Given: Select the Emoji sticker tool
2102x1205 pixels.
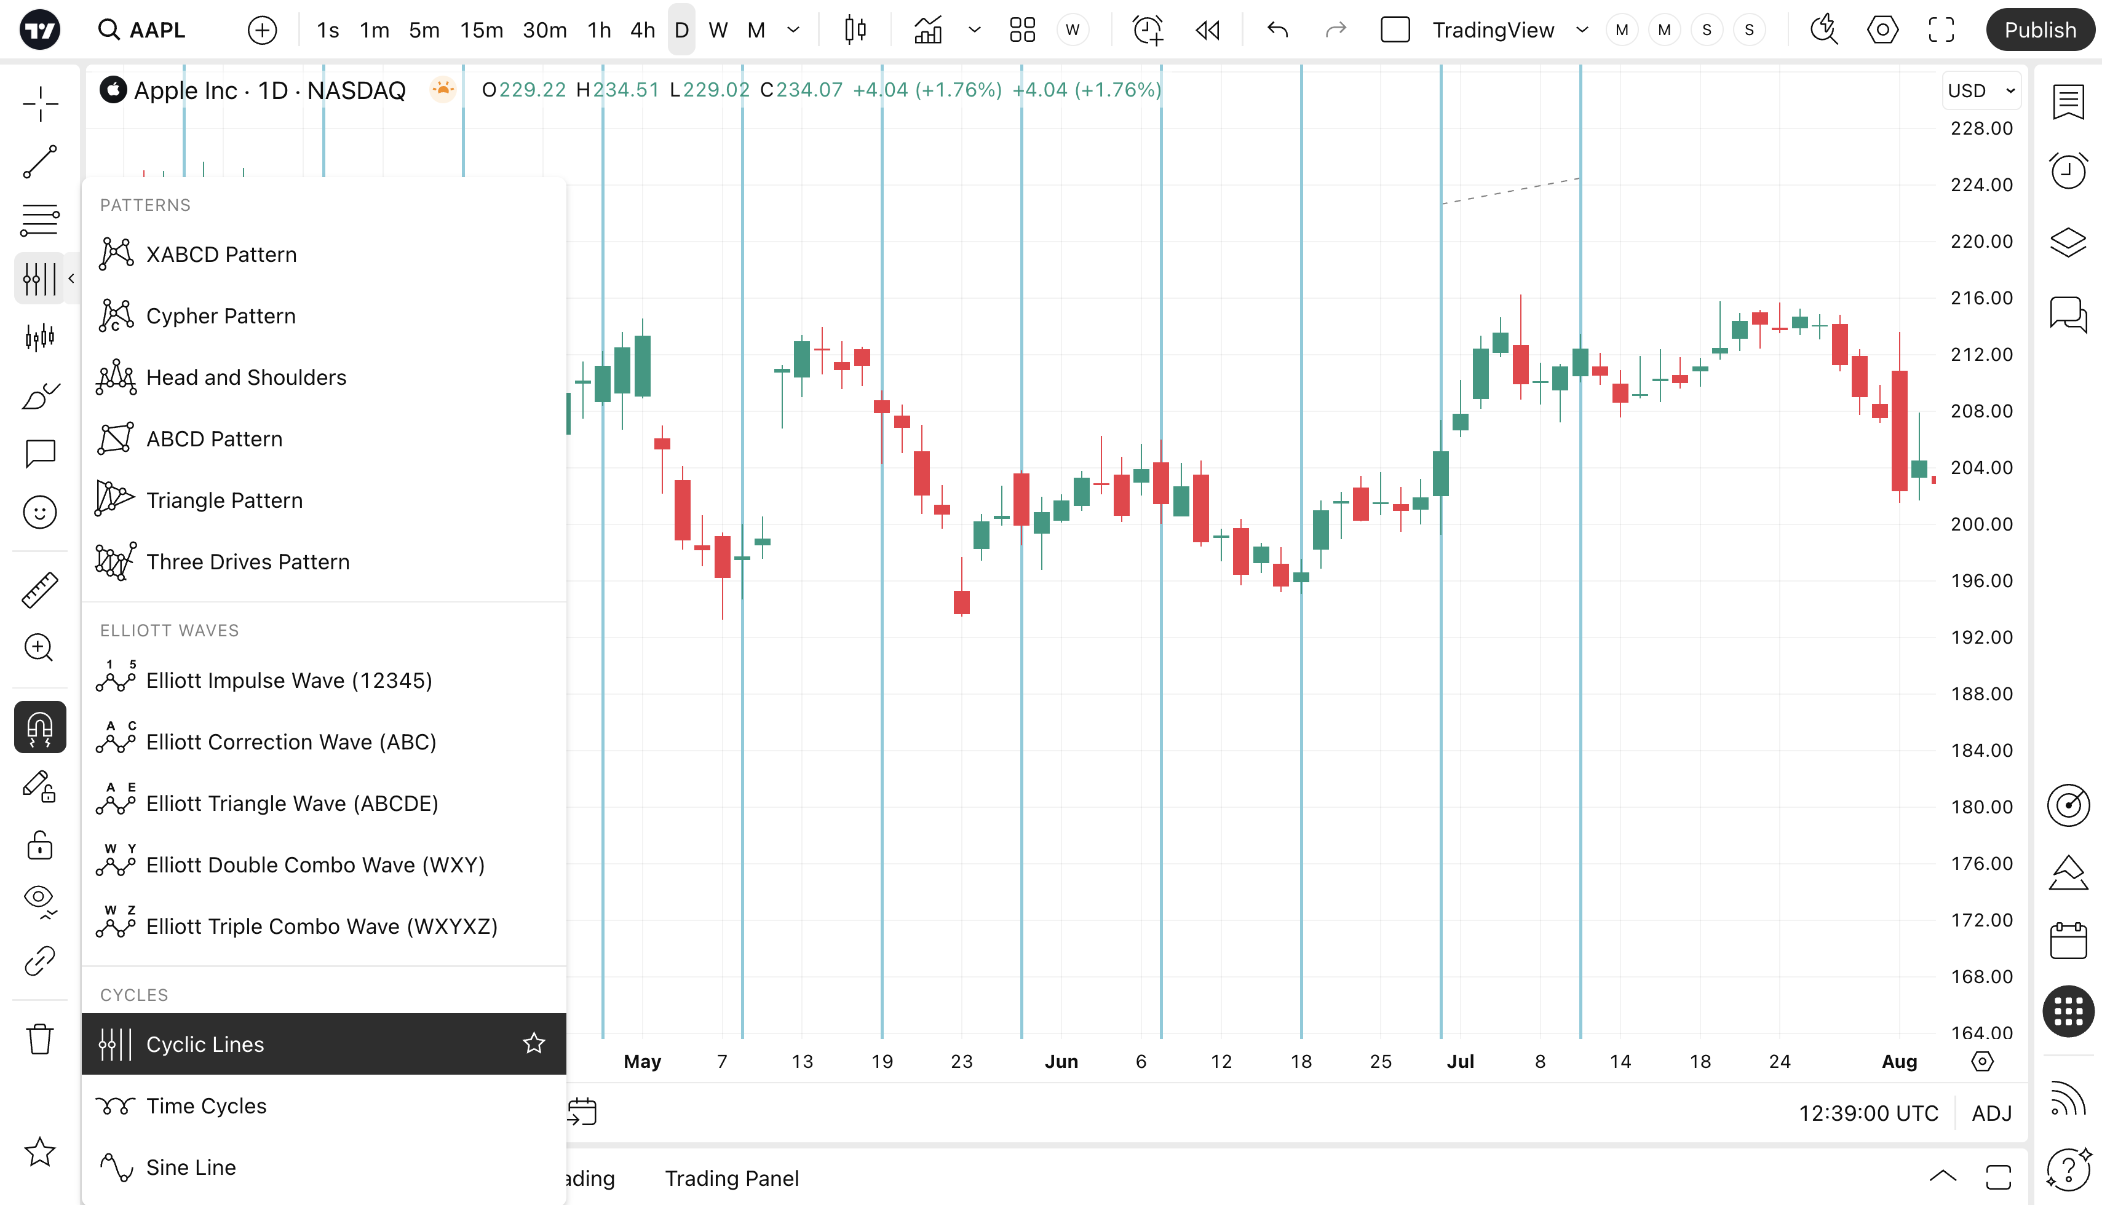Looking at the screenshot, I should pos(40,512).
